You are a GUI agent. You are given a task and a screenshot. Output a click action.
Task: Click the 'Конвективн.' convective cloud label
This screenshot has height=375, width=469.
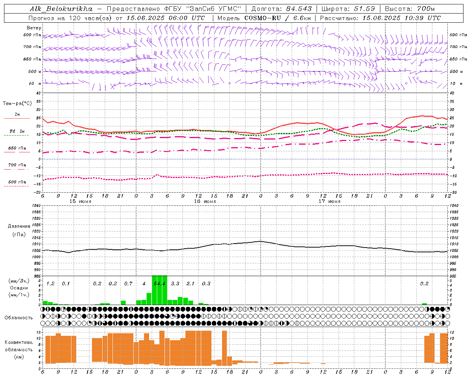click(19, 342)
